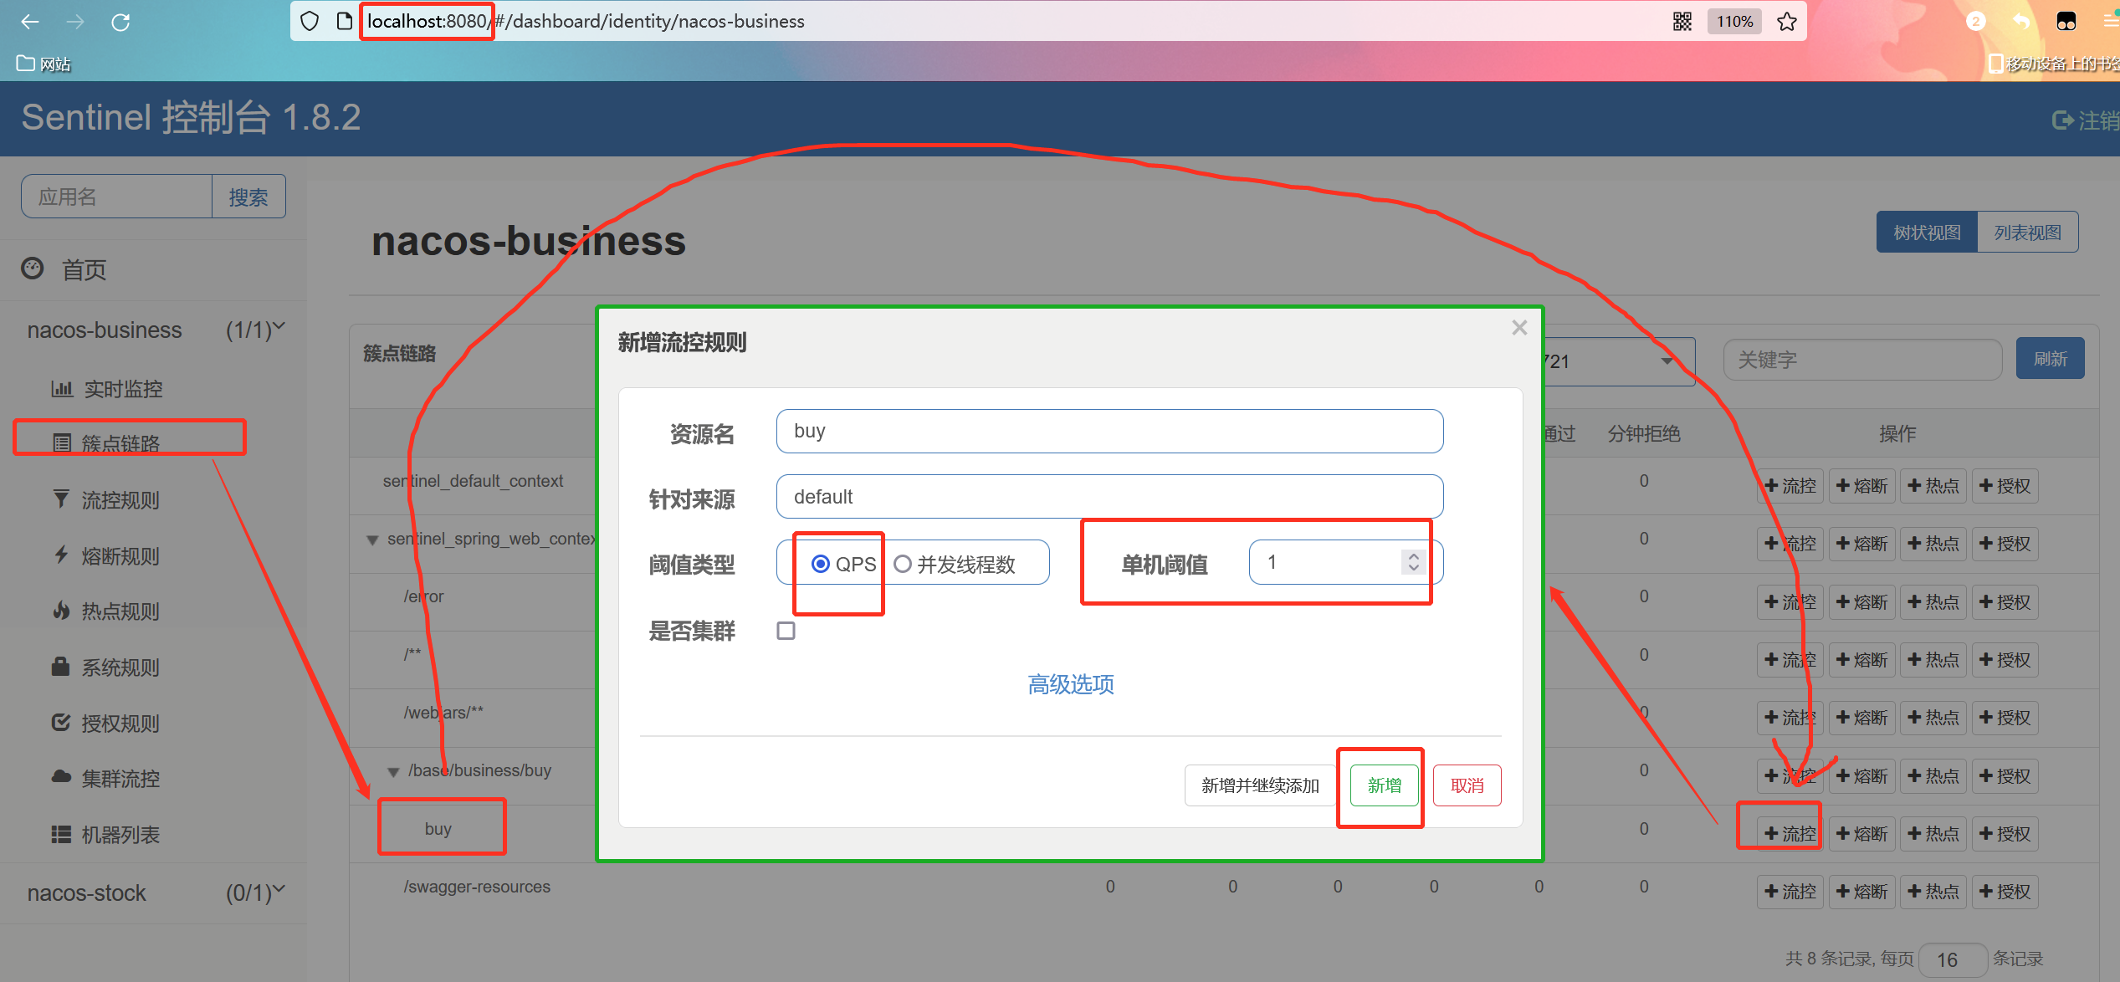Add 流控 rule for buy row
Image resolution: width=2120 pixels, height=982 pixels.
click(1790, 833)
